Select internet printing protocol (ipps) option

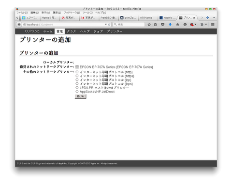click(77, 84)
